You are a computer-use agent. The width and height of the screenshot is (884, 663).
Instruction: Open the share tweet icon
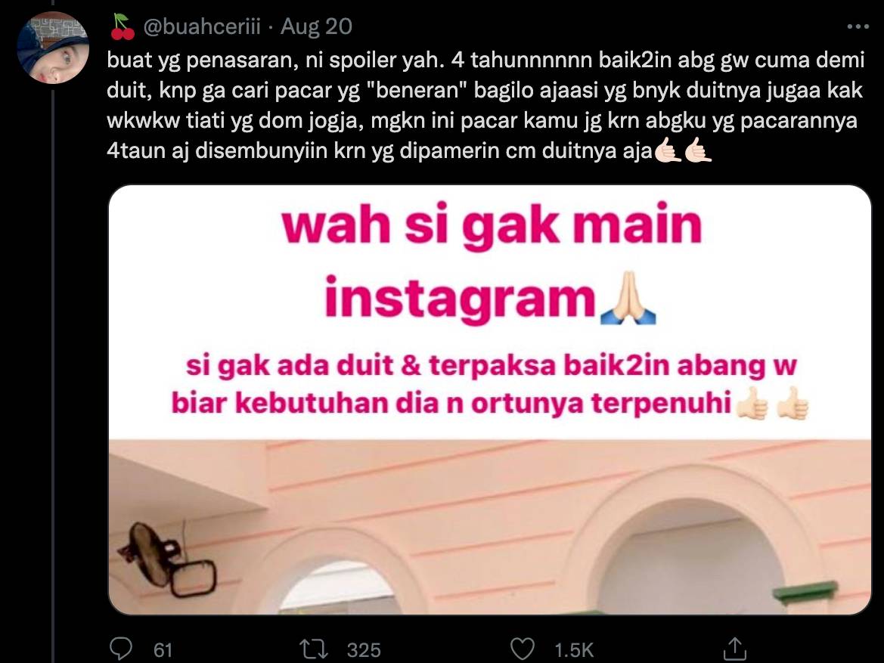[734, 649]
